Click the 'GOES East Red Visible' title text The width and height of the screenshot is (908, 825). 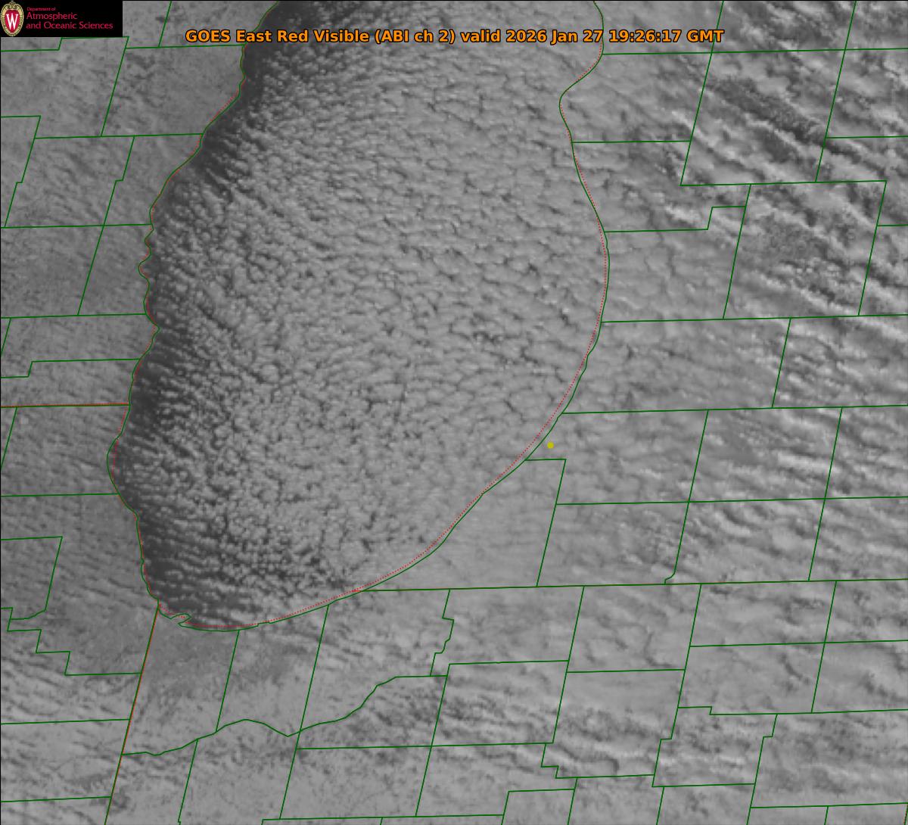point(278,36)
